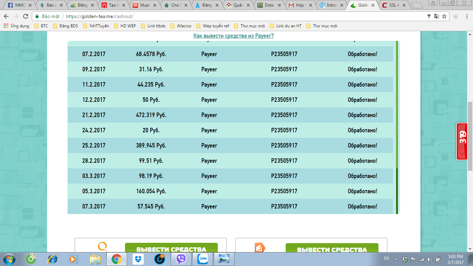Open the Đăng BDS bookmark folder

[x=65, y=26]
